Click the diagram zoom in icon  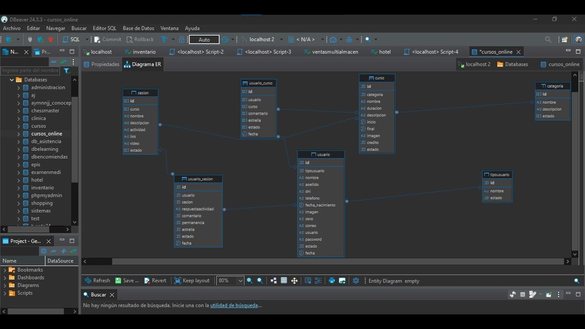coord(250,281)
